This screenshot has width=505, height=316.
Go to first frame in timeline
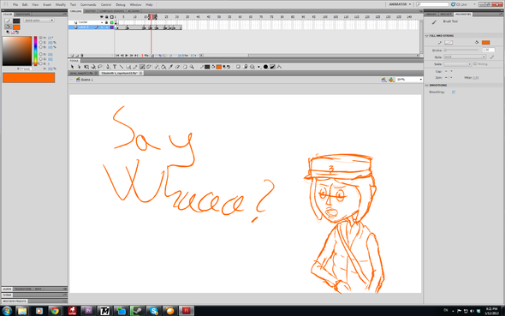[x=117, y=56]
